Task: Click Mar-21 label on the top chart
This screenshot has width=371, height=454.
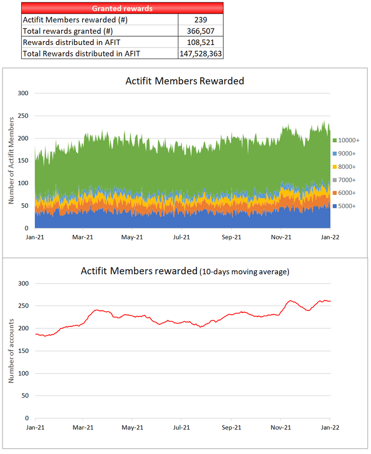Action: 83,237
